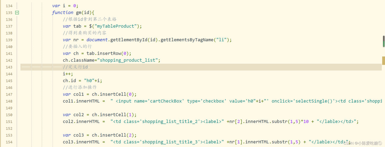The width and height of the screenshot is (385, 147).
Task: Click line number 154 in gutter
Action: click(9, 142)
